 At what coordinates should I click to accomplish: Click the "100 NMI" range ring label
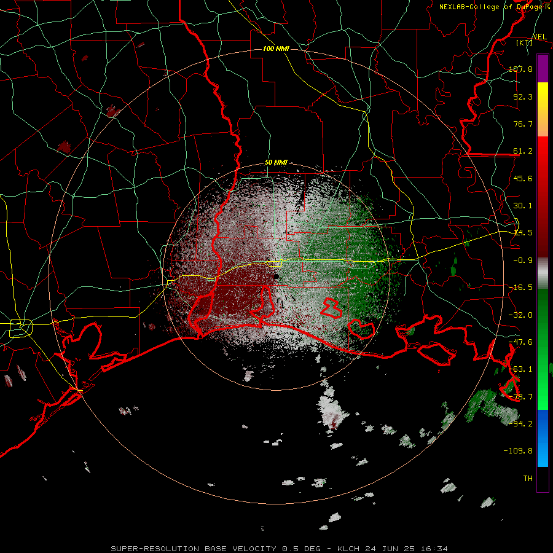tap(276, 49)
